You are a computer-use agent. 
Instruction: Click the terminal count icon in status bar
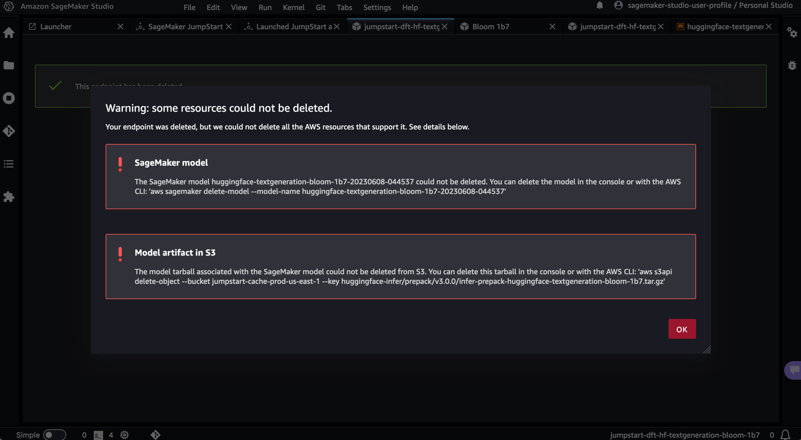tap(98, 435)
